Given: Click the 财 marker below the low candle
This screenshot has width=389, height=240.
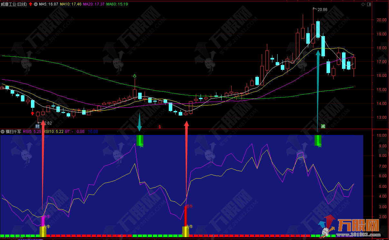Looking at the screenshot, I should [37, 126].
